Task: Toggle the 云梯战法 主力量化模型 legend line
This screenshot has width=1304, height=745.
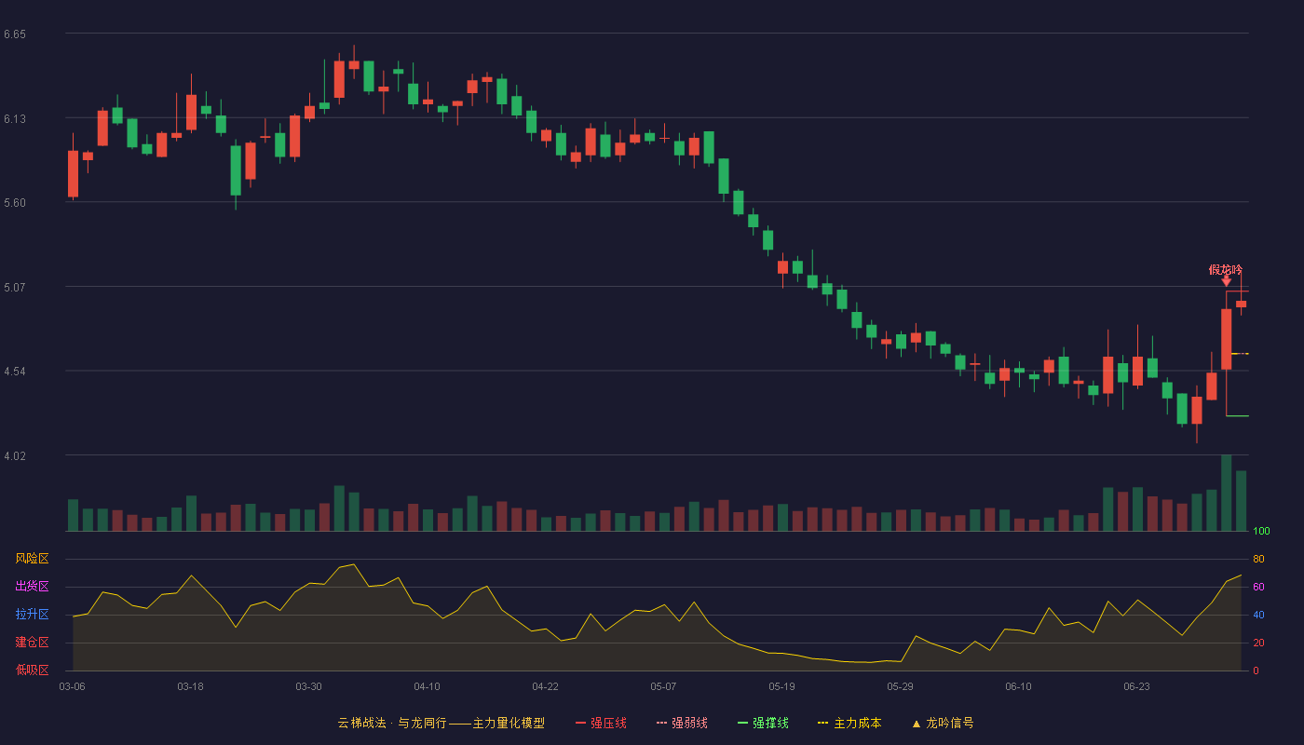Action: (x=441, y=723)
